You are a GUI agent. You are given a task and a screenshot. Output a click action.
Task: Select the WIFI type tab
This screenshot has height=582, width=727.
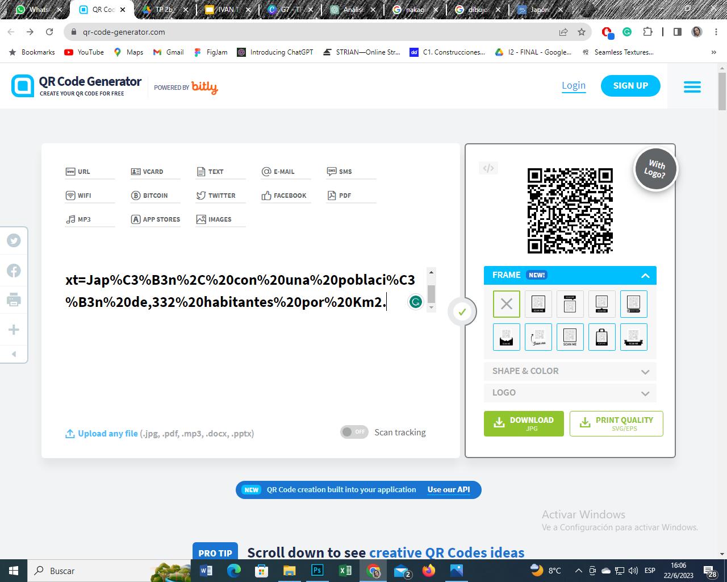[x=90, y=196]
